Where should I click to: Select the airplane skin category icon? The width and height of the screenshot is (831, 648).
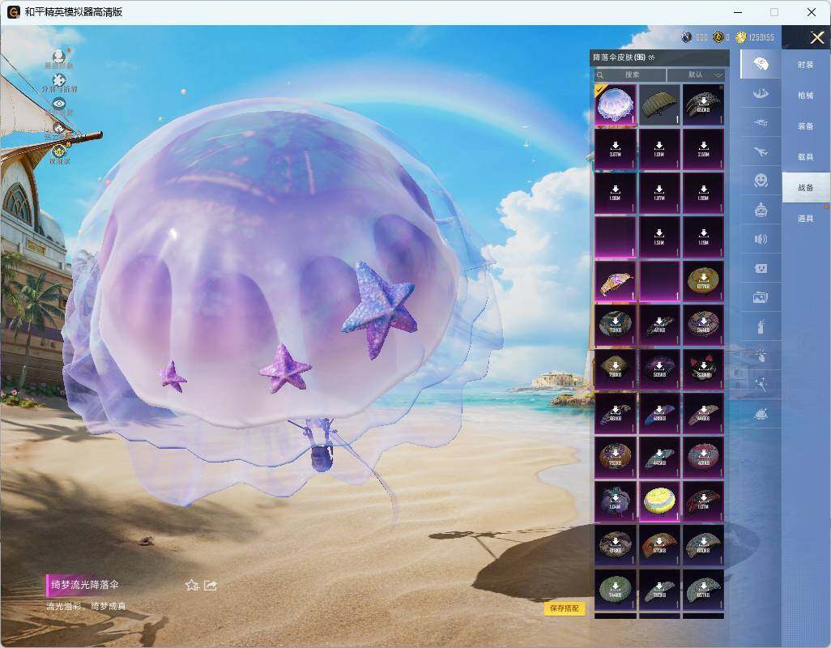coord(761,151)
